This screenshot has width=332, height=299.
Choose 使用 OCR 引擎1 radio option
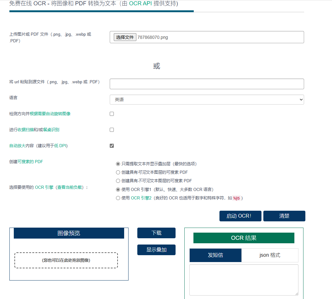(x=118, y=189)
